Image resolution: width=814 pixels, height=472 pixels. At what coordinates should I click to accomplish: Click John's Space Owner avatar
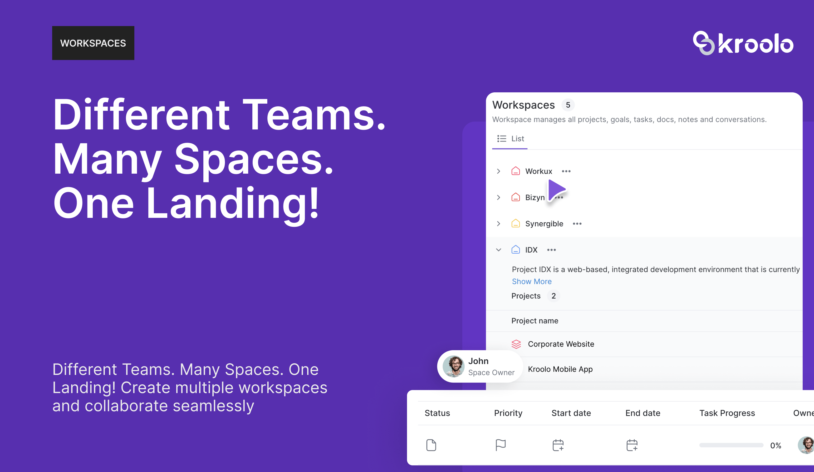coord(454,366)
